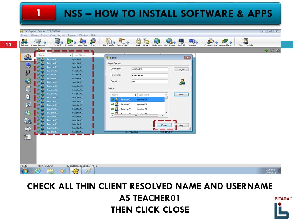The height and width of the screenshot is (220, 293).
Task: Click the Username input field
Action: click(150, 69)
